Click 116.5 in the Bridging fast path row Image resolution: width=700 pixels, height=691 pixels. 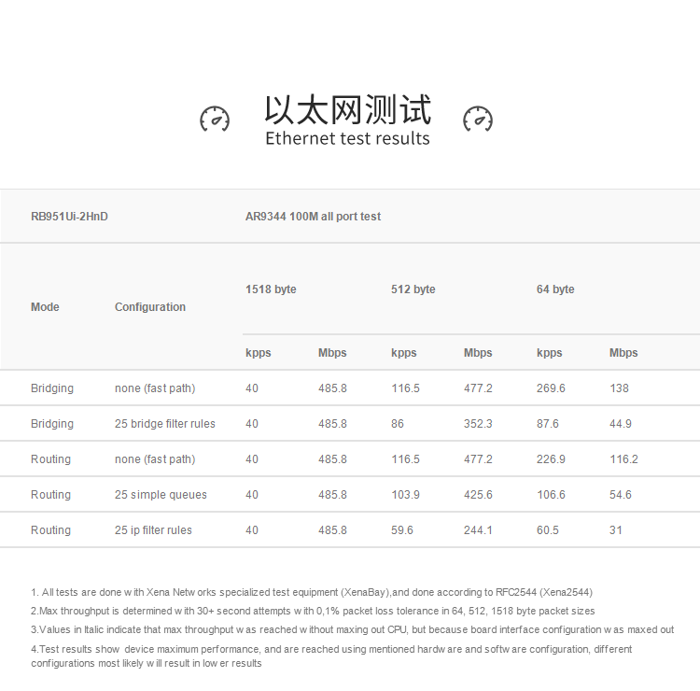405,388
